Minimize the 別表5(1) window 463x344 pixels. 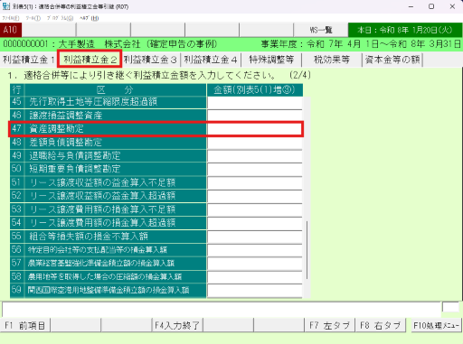pos(411,6)
